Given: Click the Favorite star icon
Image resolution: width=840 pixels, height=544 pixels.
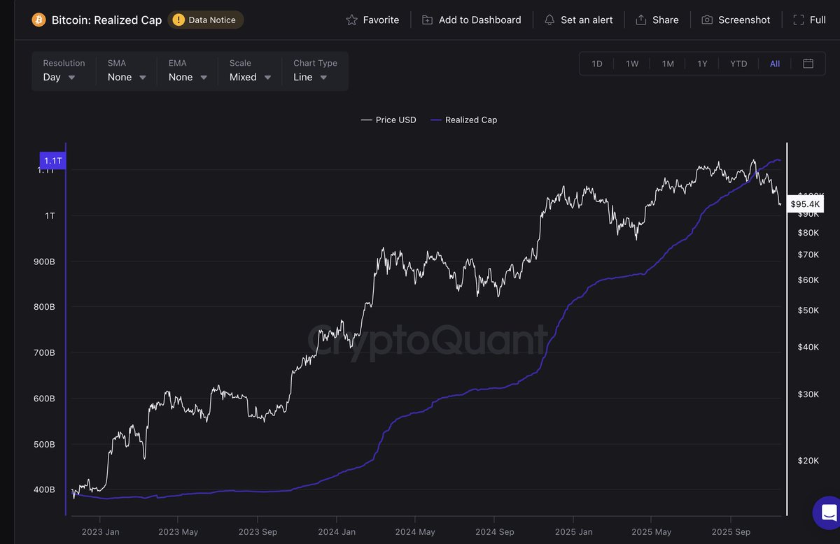Looking at the screenshot, I should coord(351,20).
